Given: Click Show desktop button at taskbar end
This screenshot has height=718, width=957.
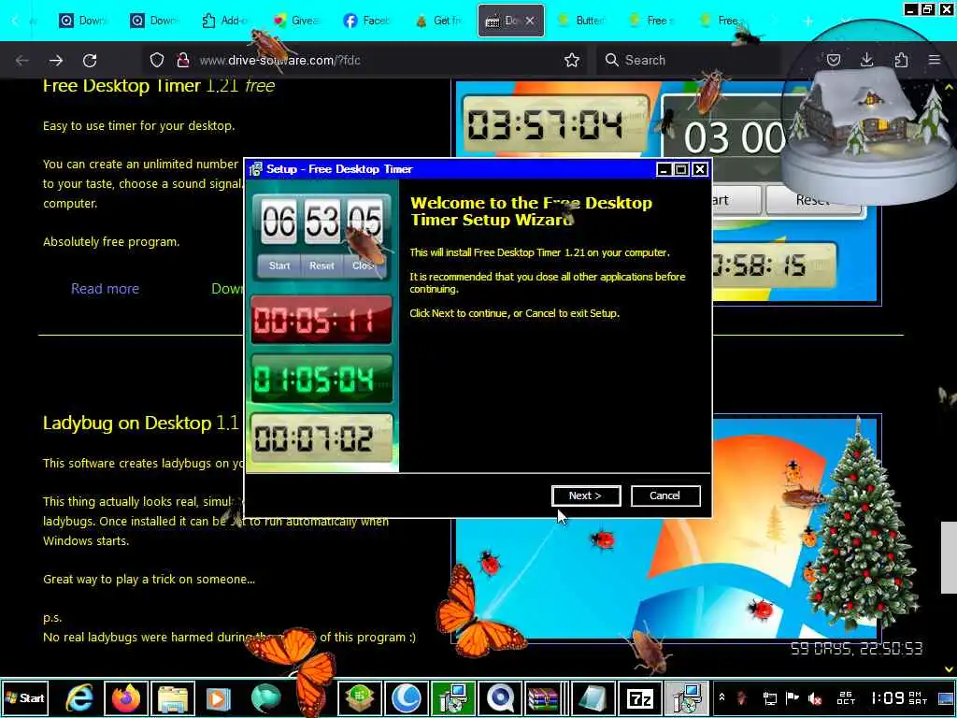Looking at the screenshot, I should [946, 697].
